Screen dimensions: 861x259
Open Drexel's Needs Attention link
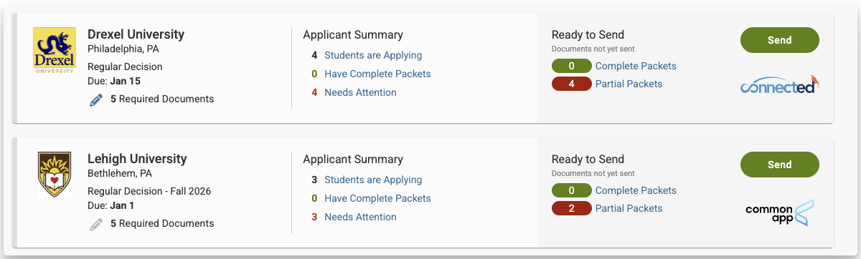[360, 92]
